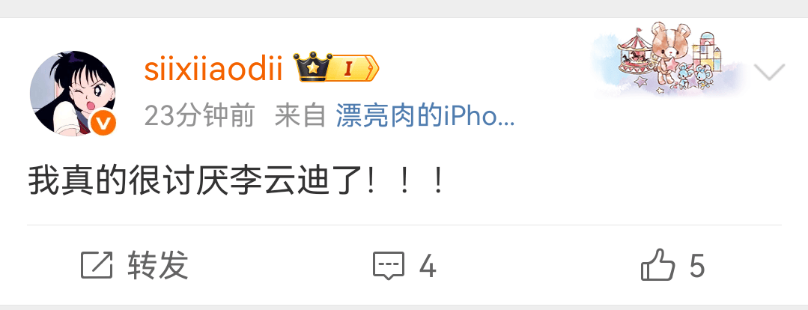Tap the 转发 repost label
Screen dimensions: 808x310
tap(158, 265)
